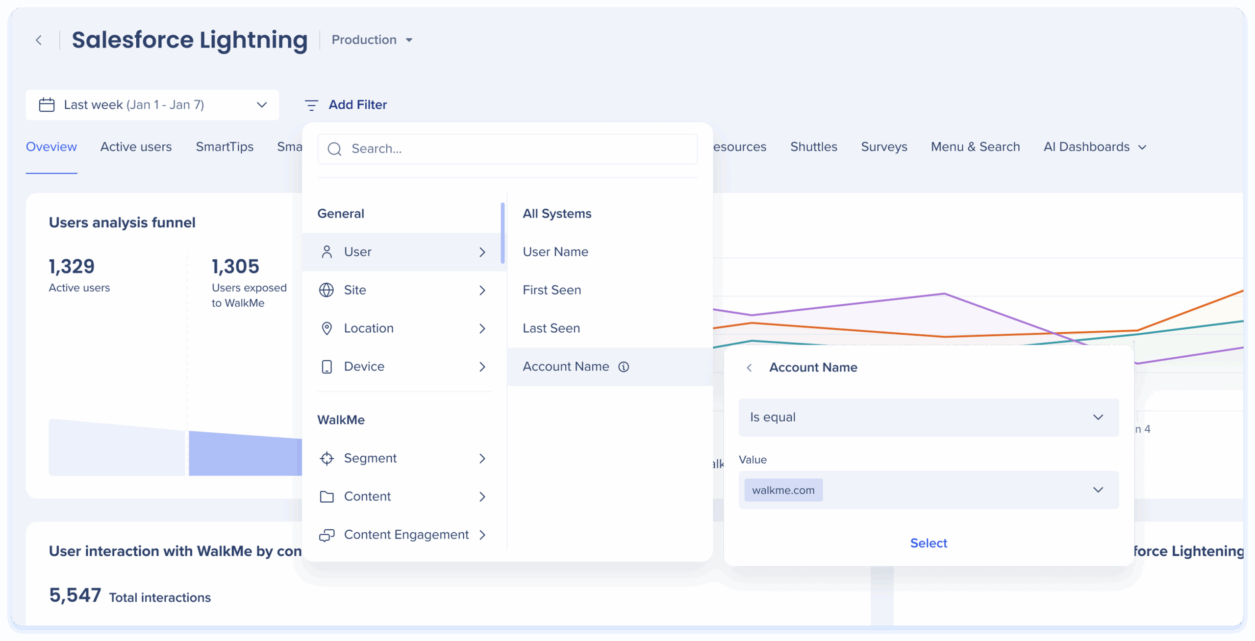The image size is (1255, 641).
Task: Click the globe icon for Site
Action: [326, 290]
